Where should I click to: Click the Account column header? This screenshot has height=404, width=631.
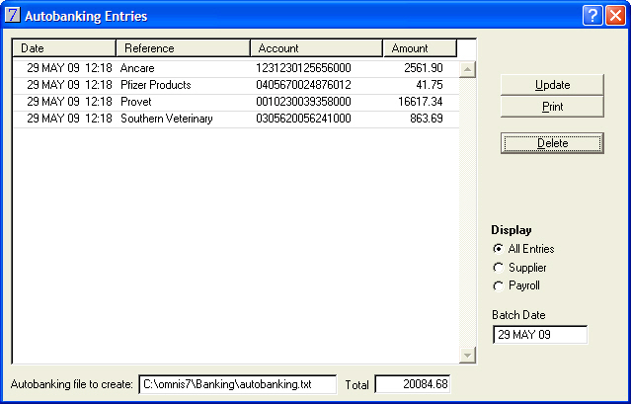tap(316, 48)
